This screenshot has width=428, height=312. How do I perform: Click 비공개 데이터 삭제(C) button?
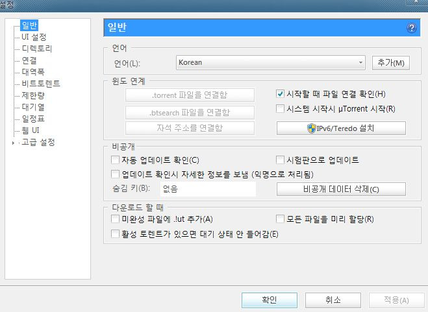tap(341, 189)
